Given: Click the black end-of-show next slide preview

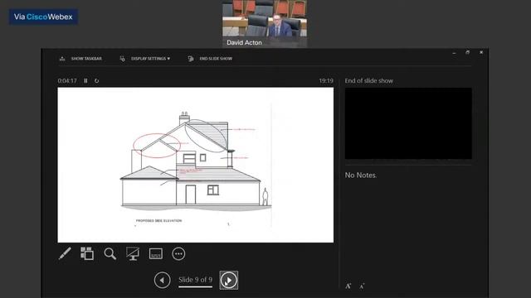Looking at the screenshot, I should point(408,123).
